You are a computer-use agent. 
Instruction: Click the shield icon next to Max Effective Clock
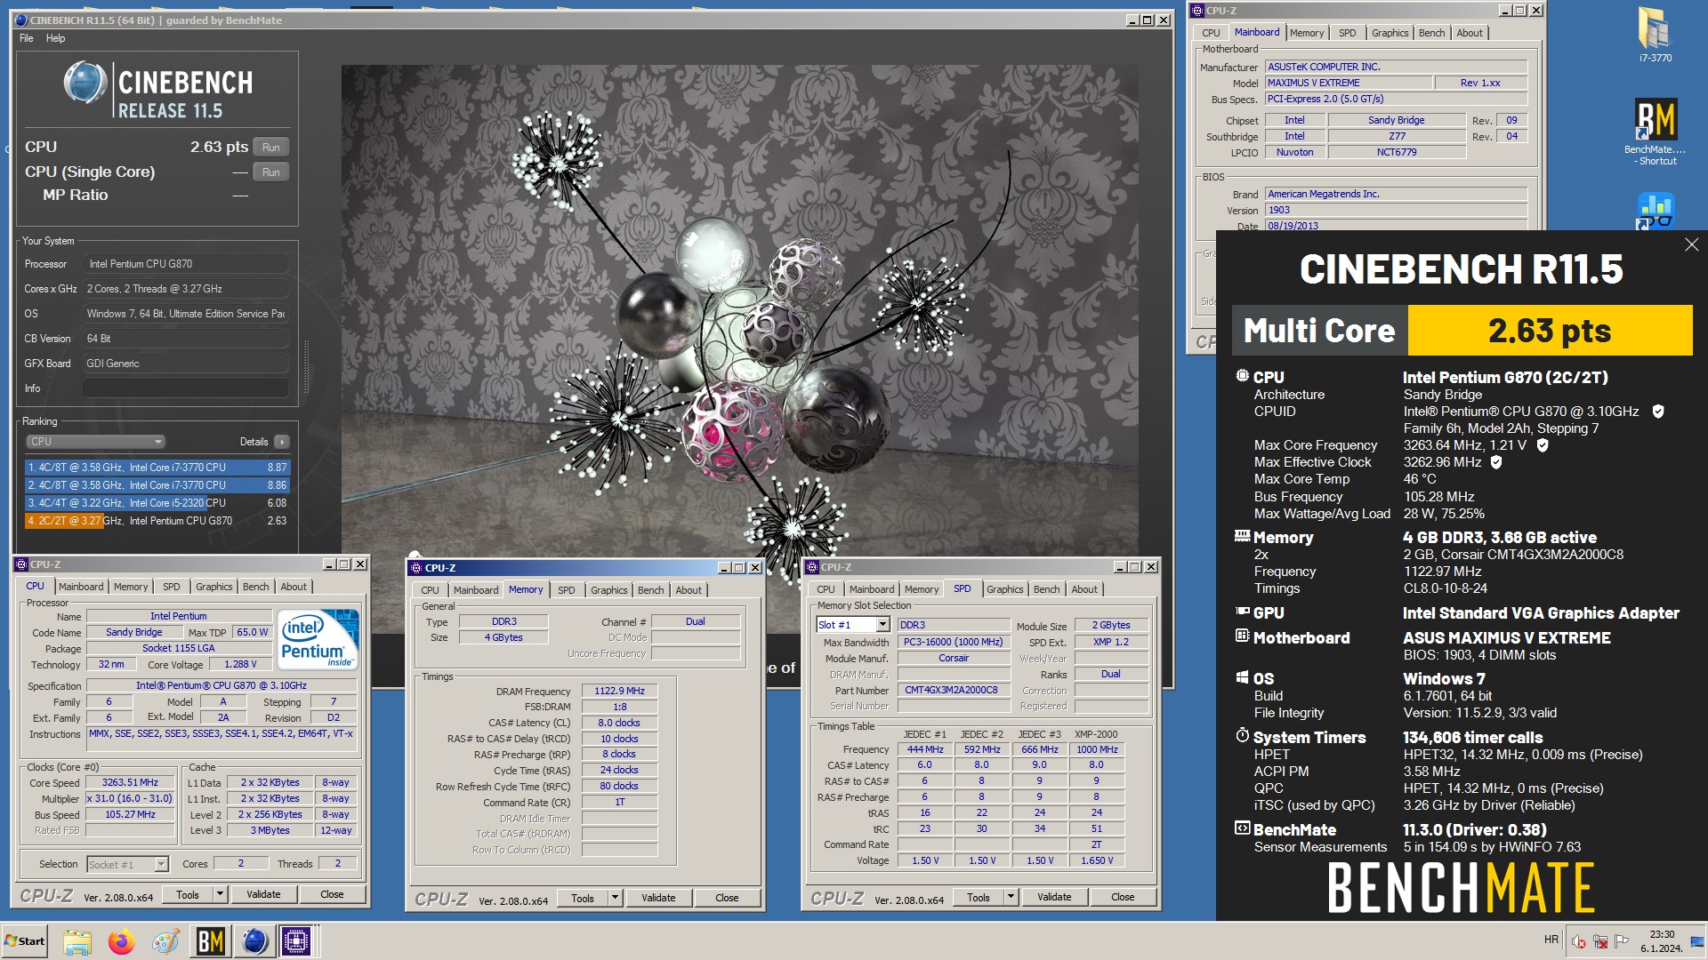point(1496,462)
